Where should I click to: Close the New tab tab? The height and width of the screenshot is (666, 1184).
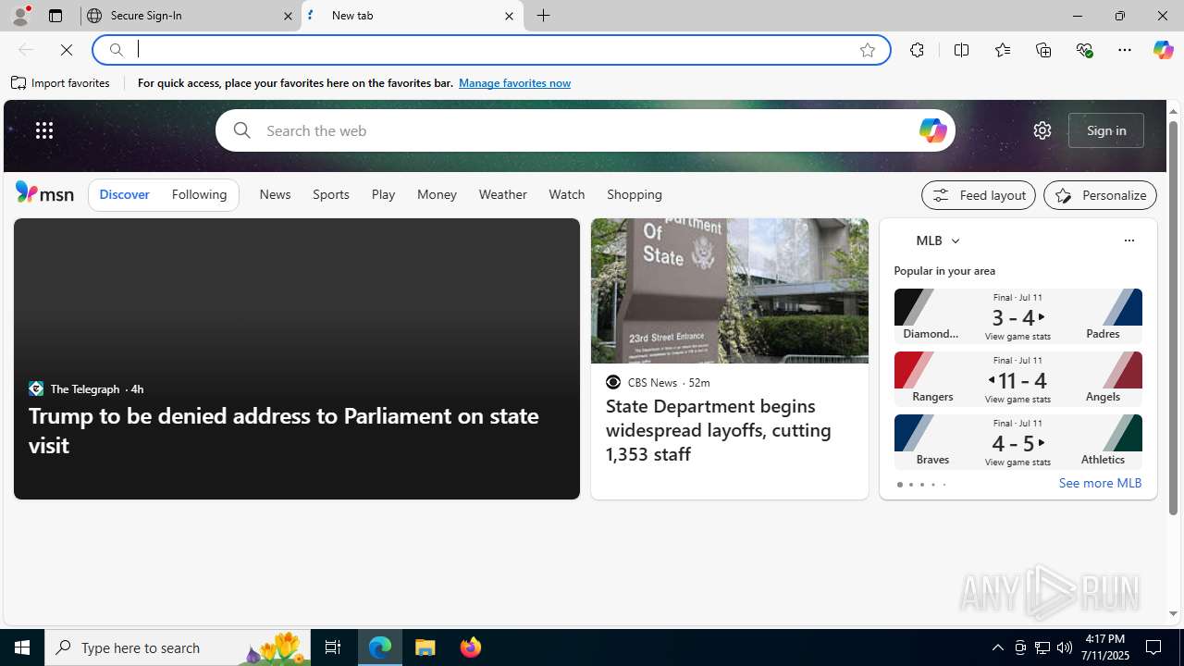(x=509, y=16)
